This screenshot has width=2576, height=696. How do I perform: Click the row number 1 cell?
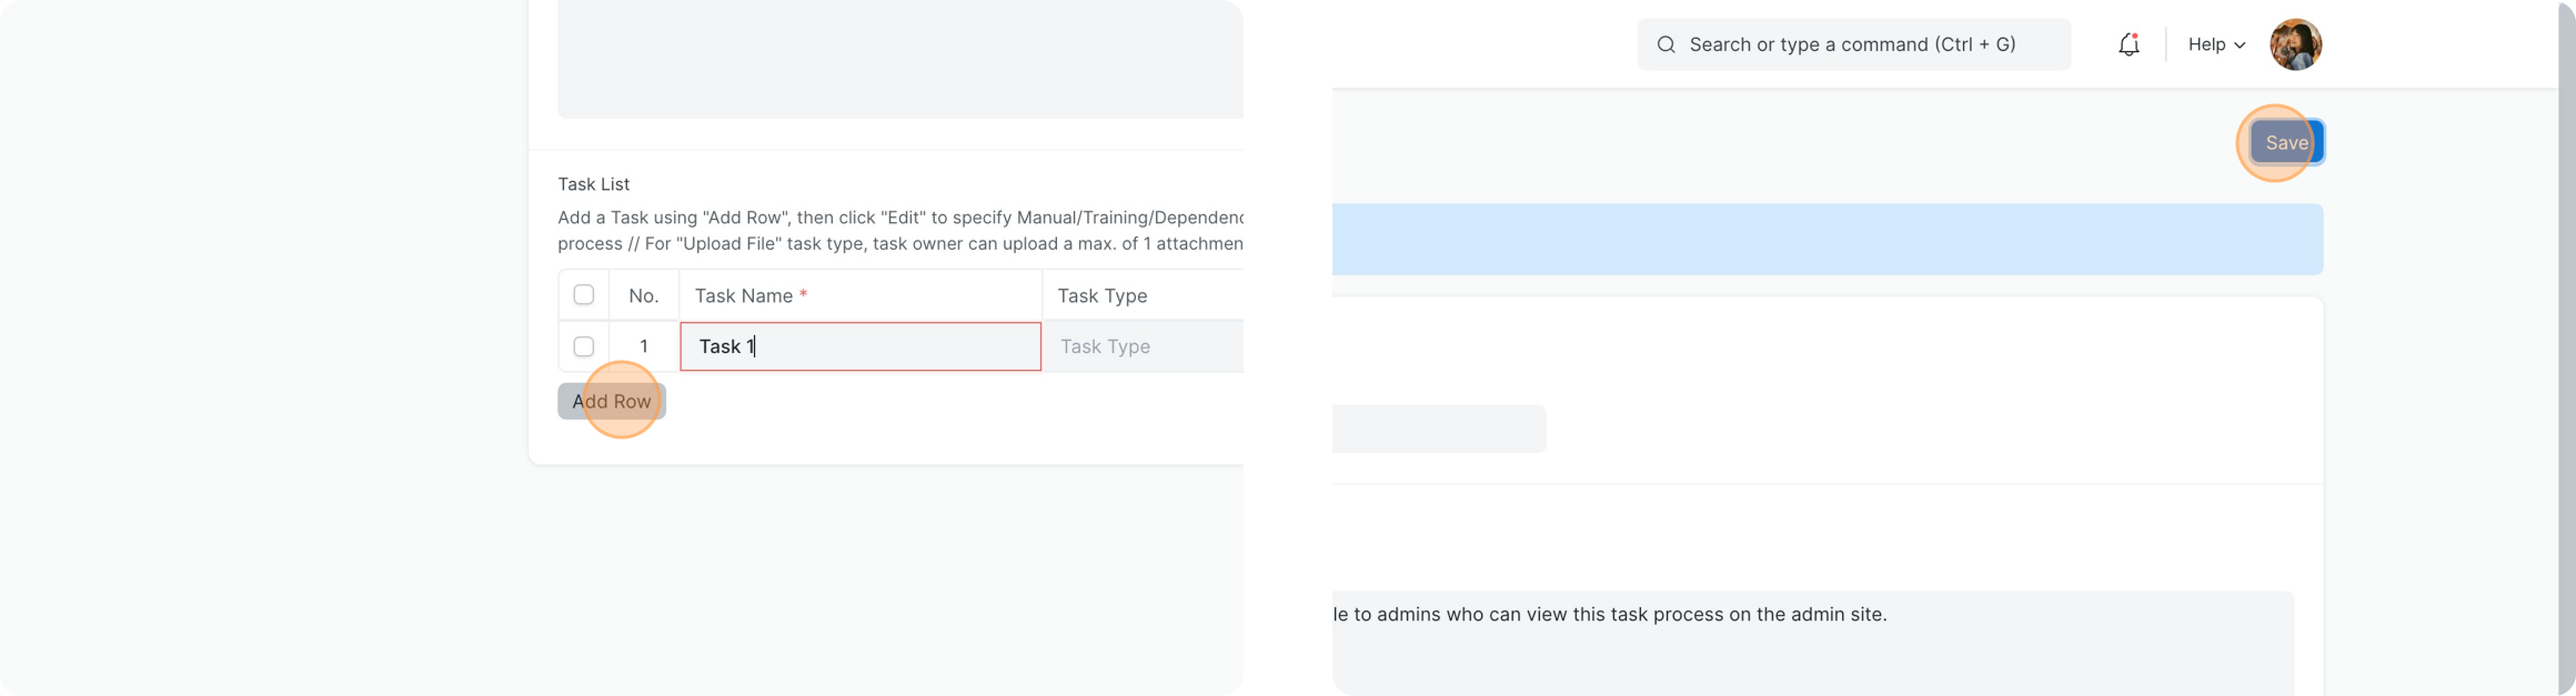click(x=643, y=346)
